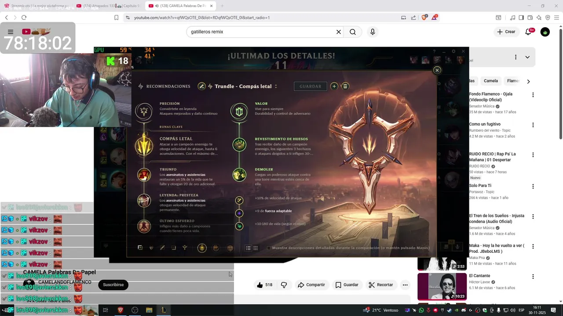The width and height of the screenshot is (563, 316).
Task: Open options for Fondo Flamenco - Ojala
Action: [x=533, y=95]
